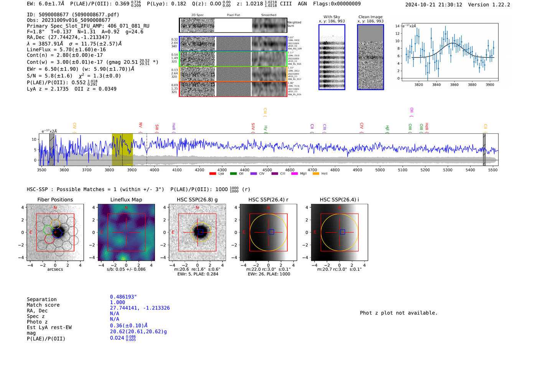Click the LineFlux = 5.70(±1.60)e-16 line

66,49
